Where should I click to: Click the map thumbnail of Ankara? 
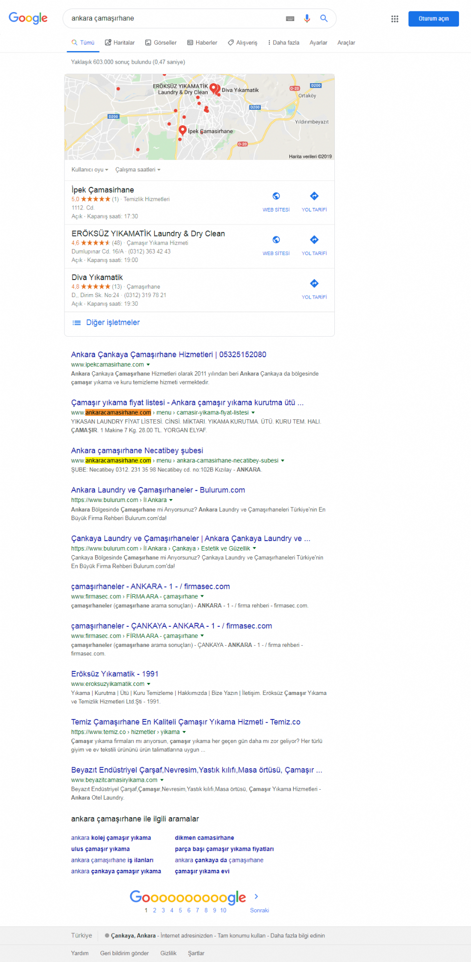click(x=200, y=117)
